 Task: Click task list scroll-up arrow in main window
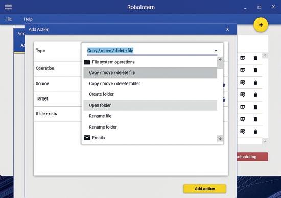265,55
